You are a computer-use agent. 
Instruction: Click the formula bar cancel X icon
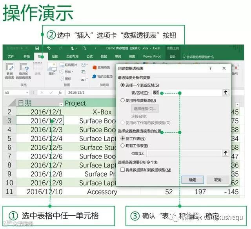click(42, 93)
